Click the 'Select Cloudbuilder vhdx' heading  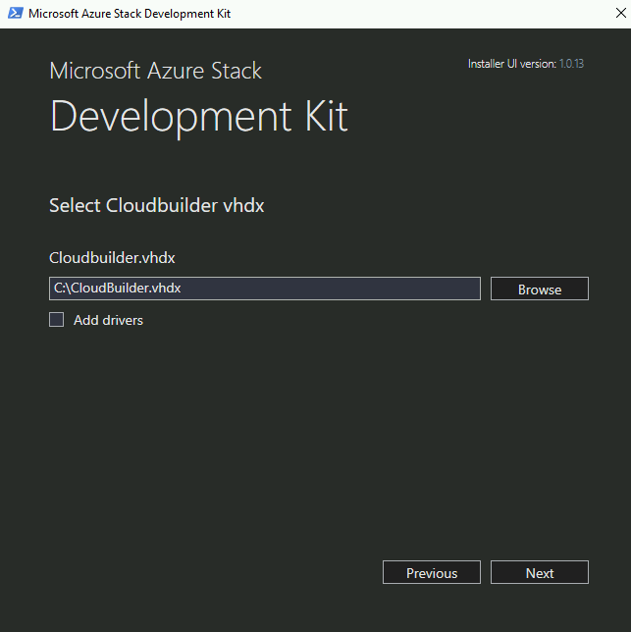[x=156, y=205]
